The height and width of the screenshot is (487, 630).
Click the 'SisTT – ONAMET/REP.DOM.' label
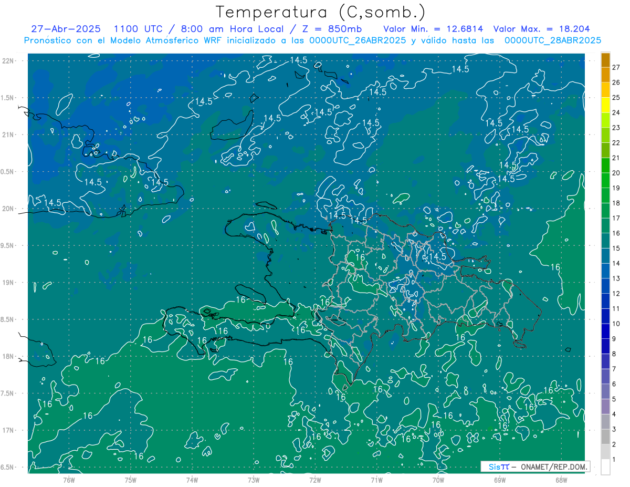pyautogui.click(x=535, y=467)
